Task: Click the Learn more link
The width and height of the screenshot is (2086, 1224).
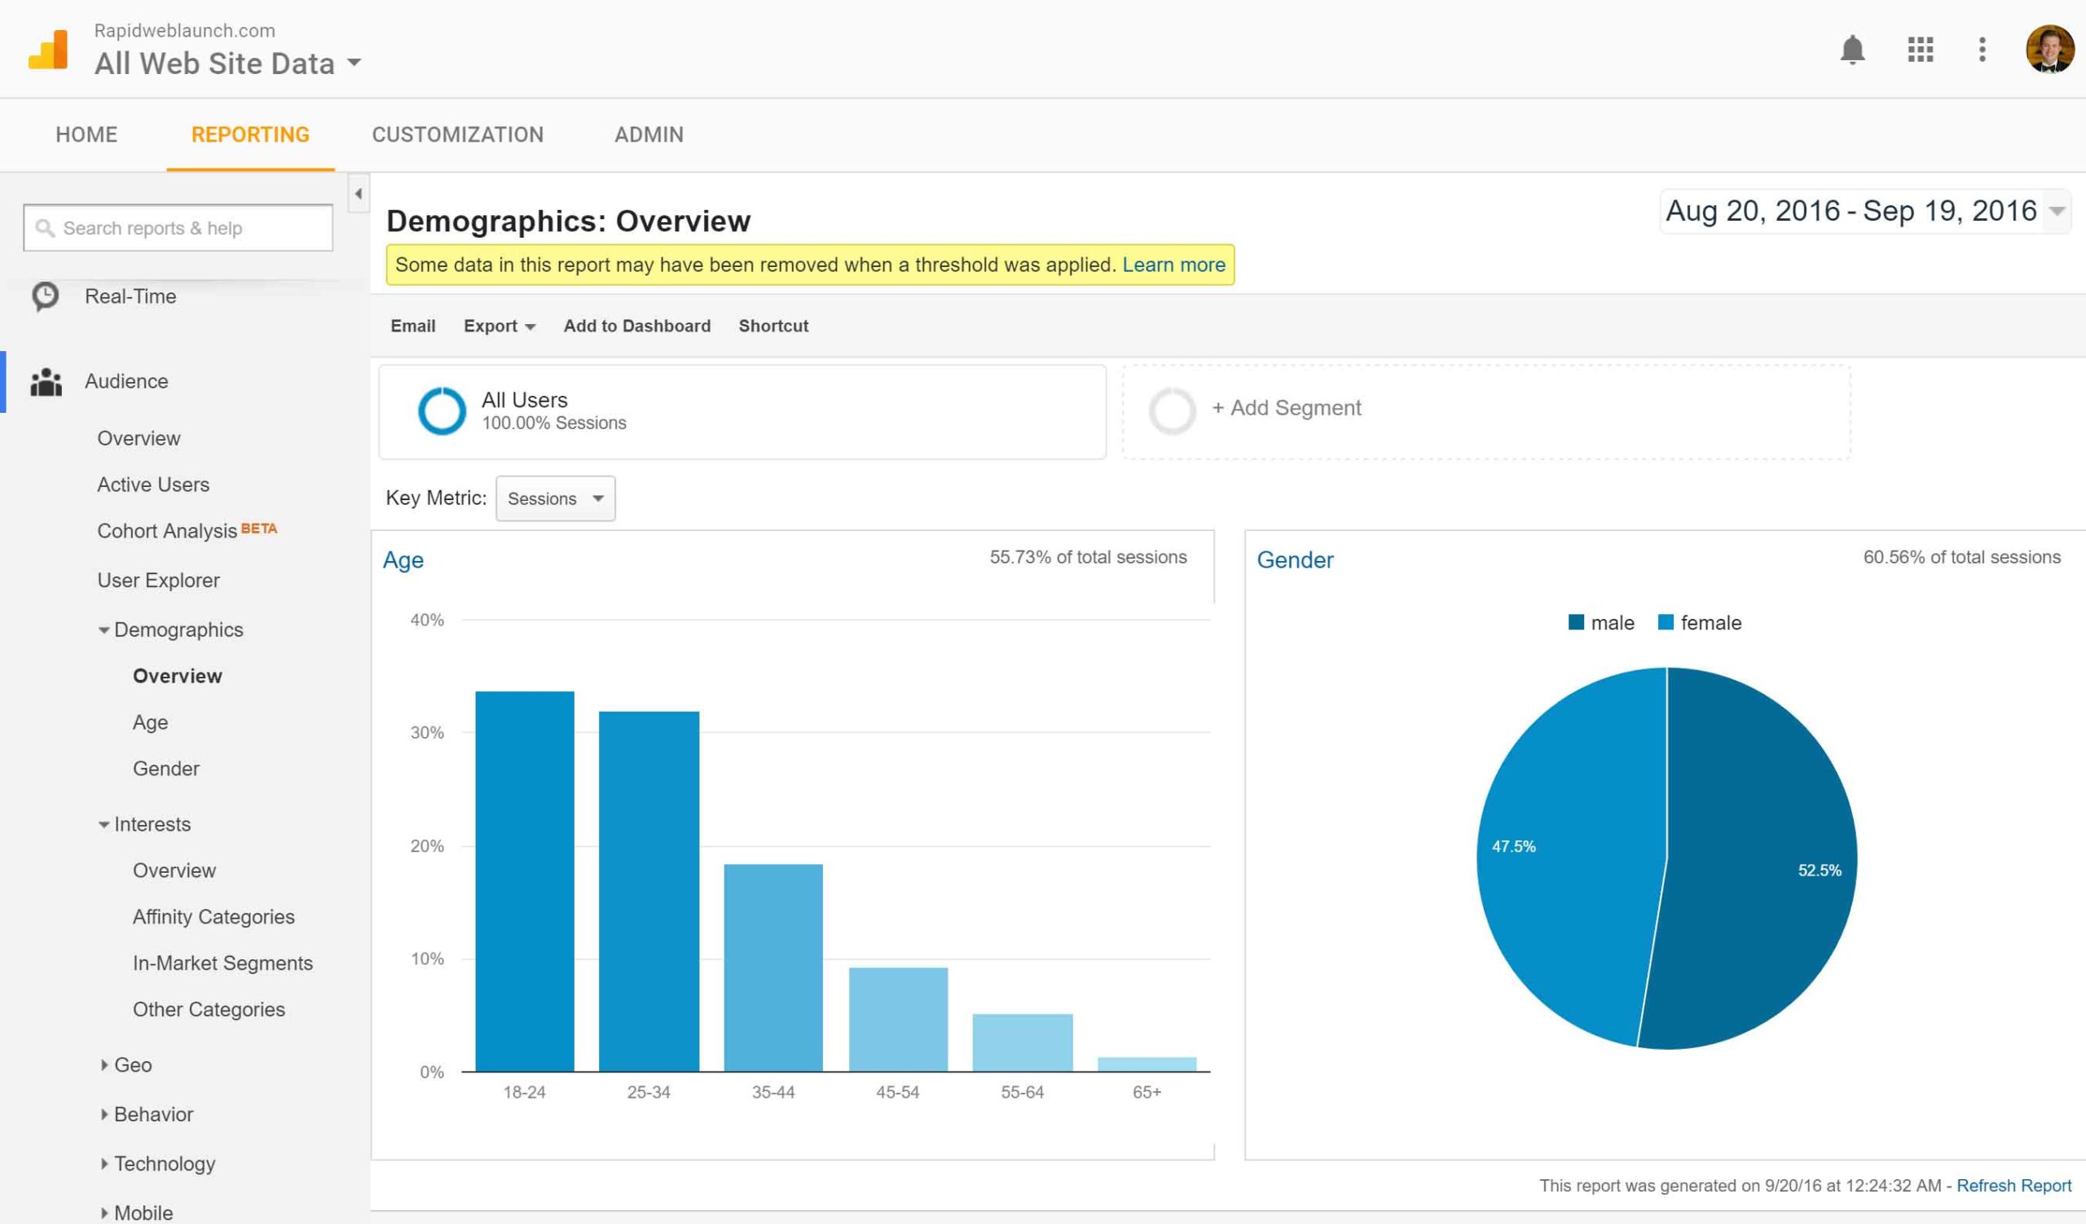Action: point(1174,265)
